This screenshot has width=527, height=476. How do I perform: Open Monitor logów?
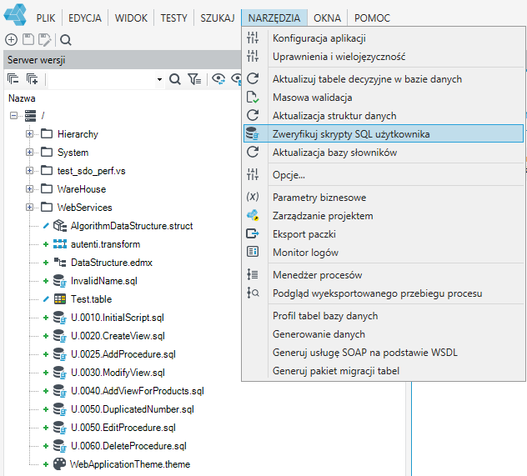point(384,253)
